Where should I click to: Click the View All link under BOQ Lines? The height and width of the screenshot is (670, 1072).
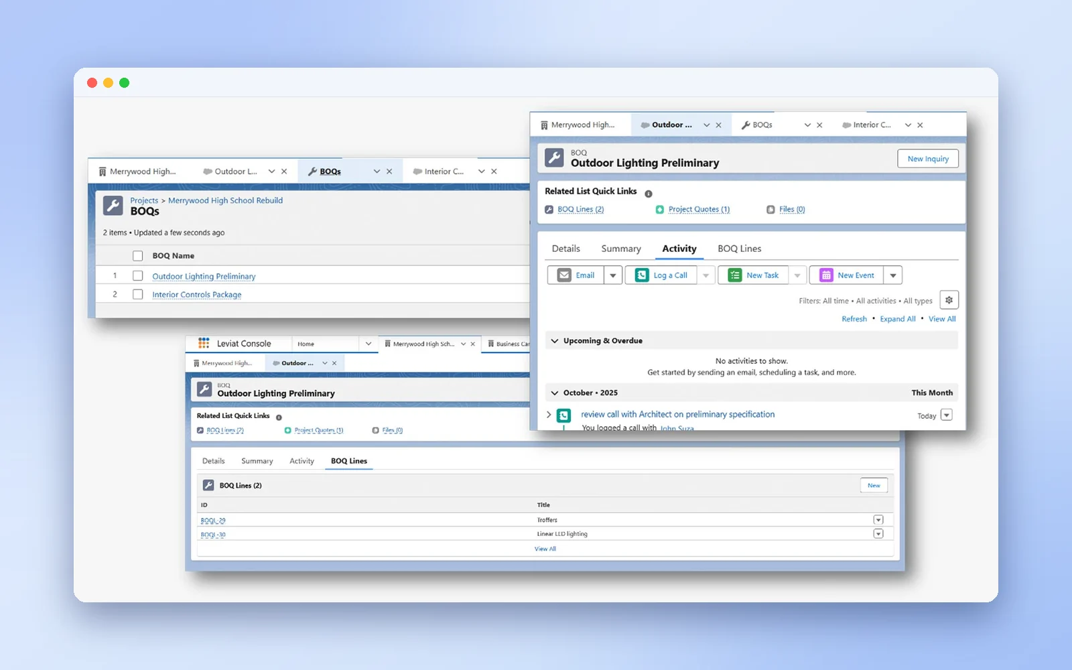pyautogui.click(x=545, y=549)
